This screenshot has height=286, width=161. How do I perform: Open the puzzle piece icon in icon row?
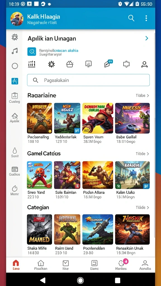click(x=126, y=64)
